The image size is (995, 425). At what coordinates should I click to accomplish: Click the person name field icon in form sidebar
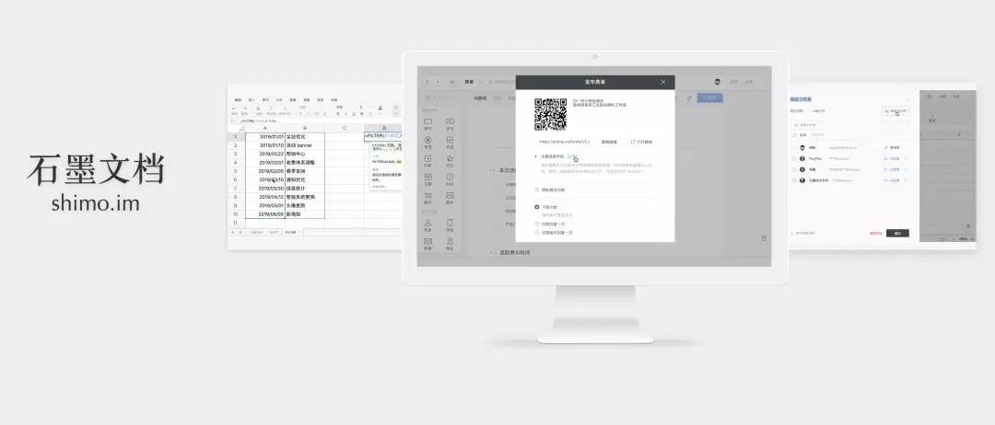click(427, 223)
